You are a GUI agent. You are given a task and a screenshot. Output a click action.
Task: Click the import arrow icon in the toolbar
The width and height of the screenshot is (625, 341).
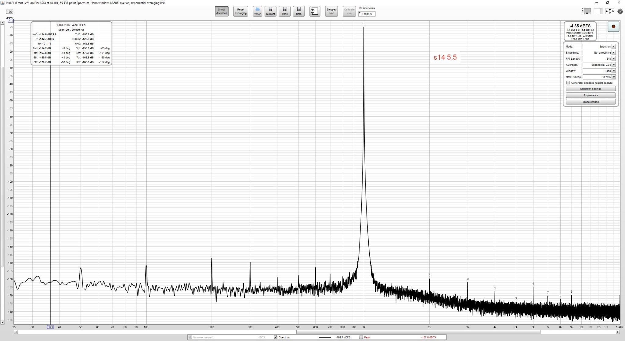tap(315, 11)
